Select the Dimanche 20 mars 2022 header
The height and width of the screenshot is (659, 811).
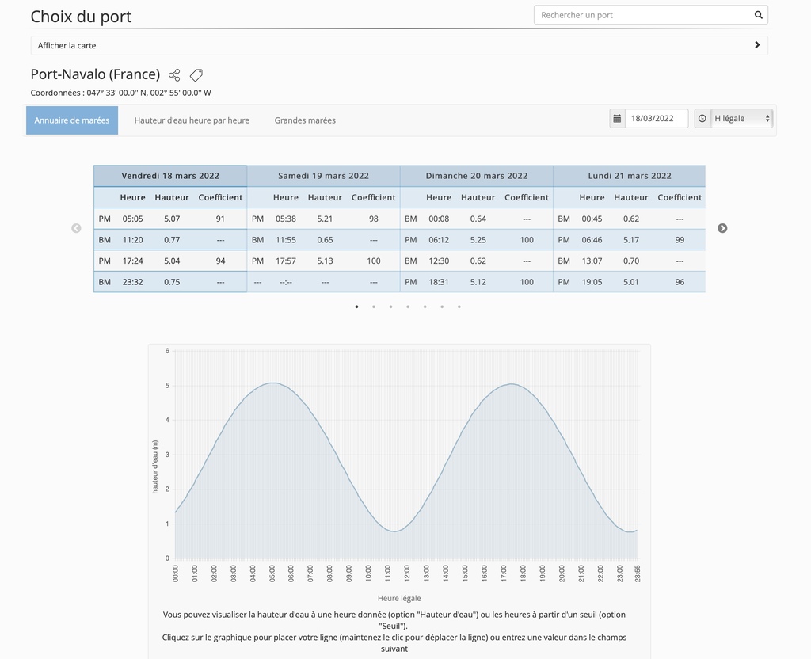point(476,176)
